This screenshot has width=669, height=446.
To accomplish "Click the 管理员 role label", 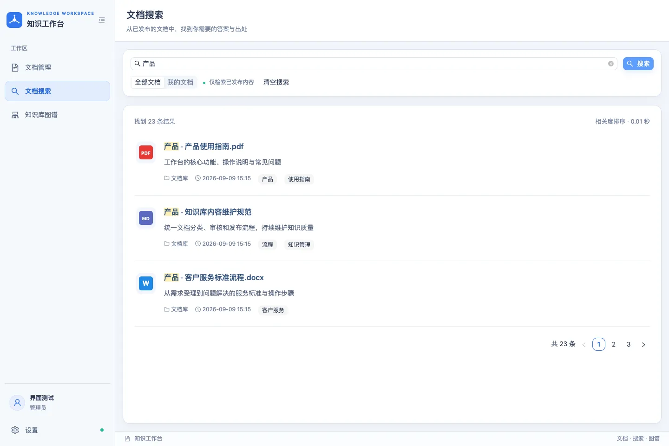I will [x=38, y=408].
